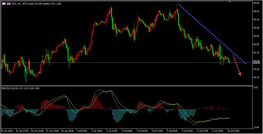
Task: Click the 3 Jul 04:00 time label
Action: point(127,131)
